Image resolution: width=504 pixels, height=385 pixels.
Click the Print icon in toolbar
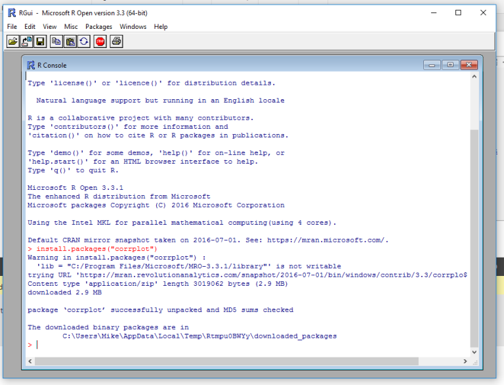tap(116, 41)
